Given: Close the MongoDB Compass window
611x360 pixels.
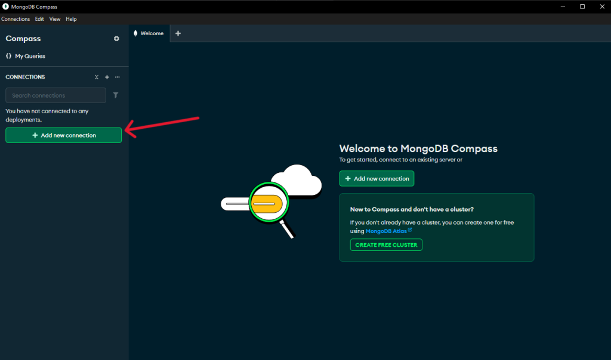Looking at the screenshot, I should click(x=601, y=7).
